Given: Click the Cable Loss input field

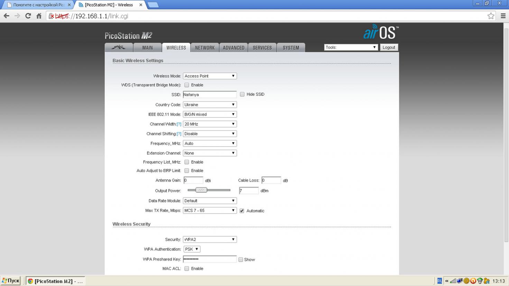Looking at the screenshot, I should coord(271,180).
